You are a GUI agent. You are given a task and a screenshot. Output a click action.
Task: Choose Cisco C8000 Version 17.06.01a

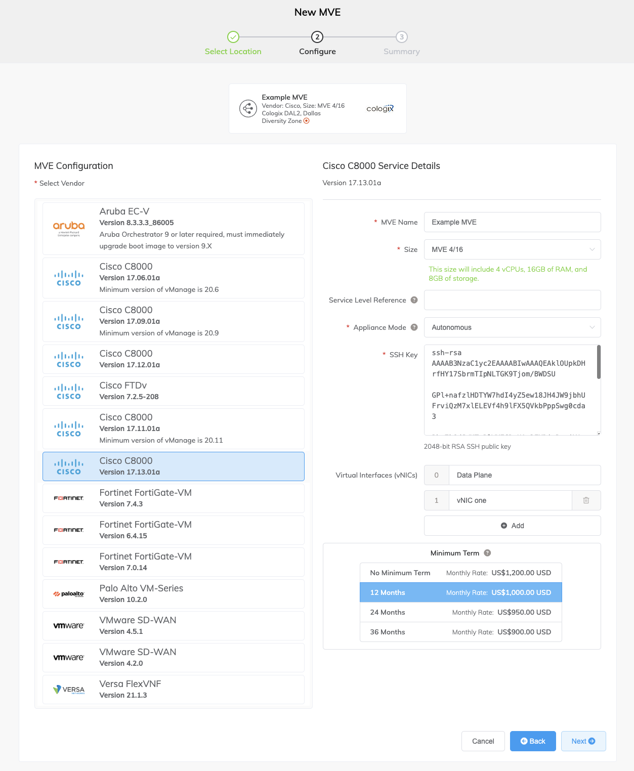[173, 278]
